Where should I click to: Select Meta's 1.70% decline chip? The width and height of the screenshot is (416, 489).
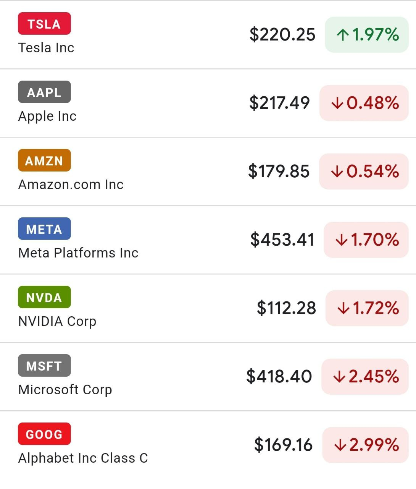366,240
